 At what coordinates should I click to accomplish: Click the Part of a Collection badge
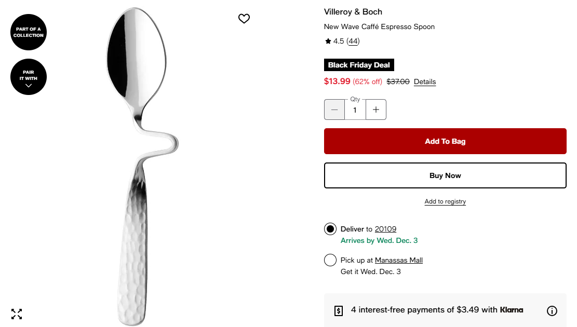29,32
